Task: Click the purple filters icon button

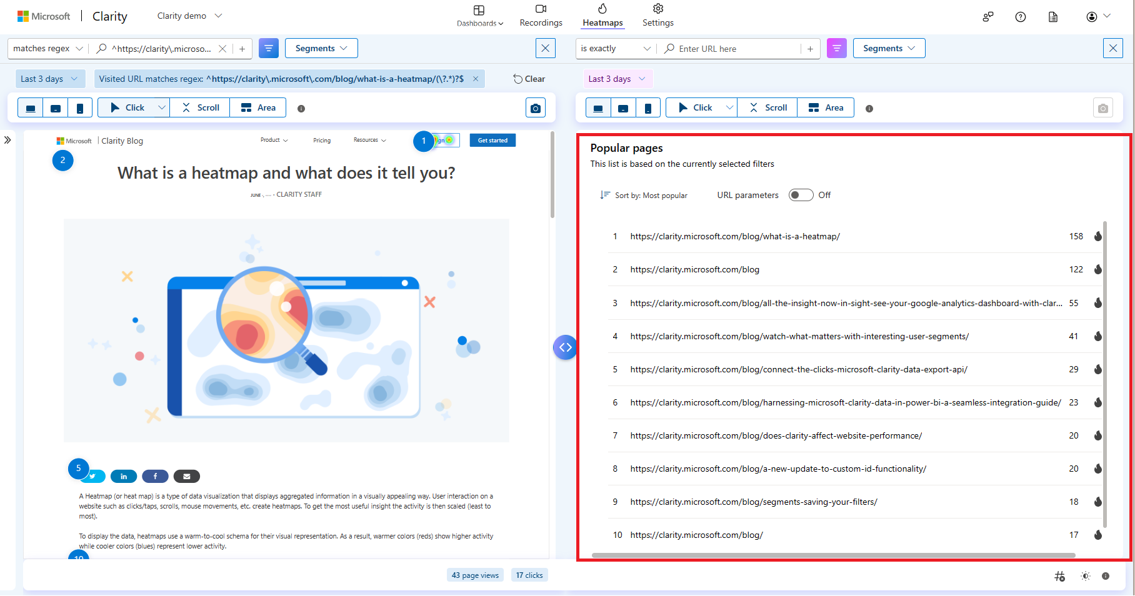Action: click(x=836, y=48)
